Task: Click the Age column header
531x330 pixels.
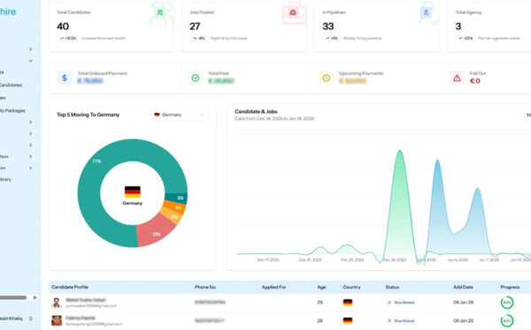Action: (321, 287)
